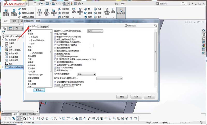The height and width of the screenshot is (125, 207).
Task: Click the 帮助 help button
Action: pyautogui.click(x=150, y=97)
